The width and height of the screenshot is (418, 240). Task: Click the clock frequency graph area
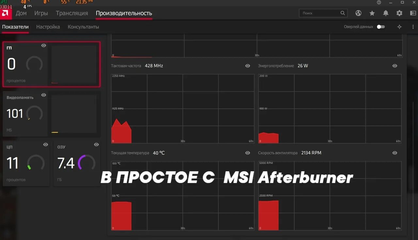(183, 108)
